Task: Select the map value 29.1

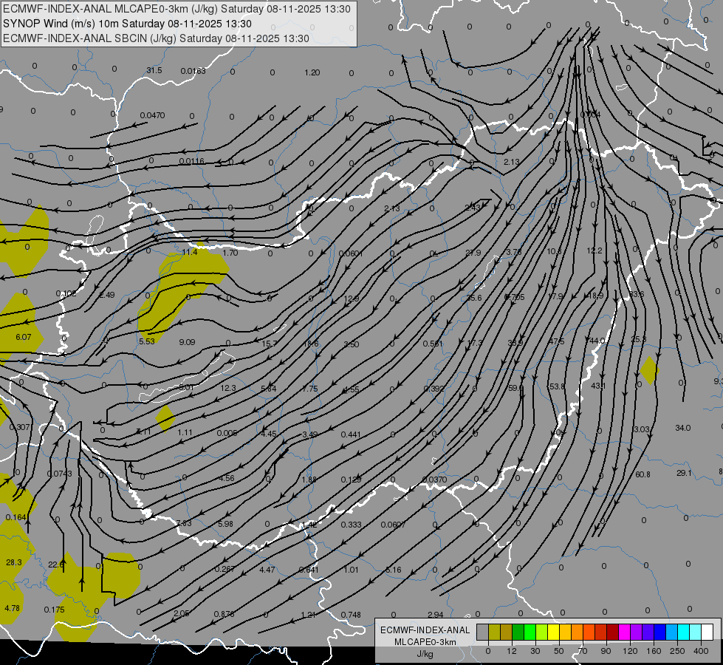Action: coord(684,473)
